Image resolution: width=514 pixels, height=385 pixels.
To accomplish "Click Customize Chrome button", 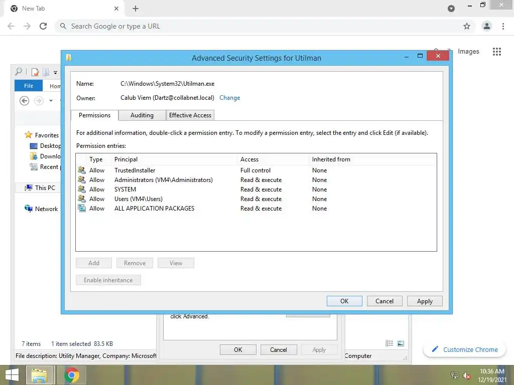I will coord(464,349).
